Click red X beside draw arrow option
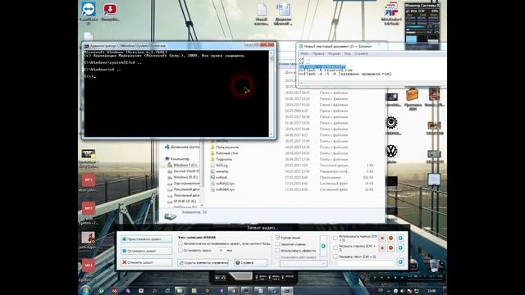 point(382,247)
